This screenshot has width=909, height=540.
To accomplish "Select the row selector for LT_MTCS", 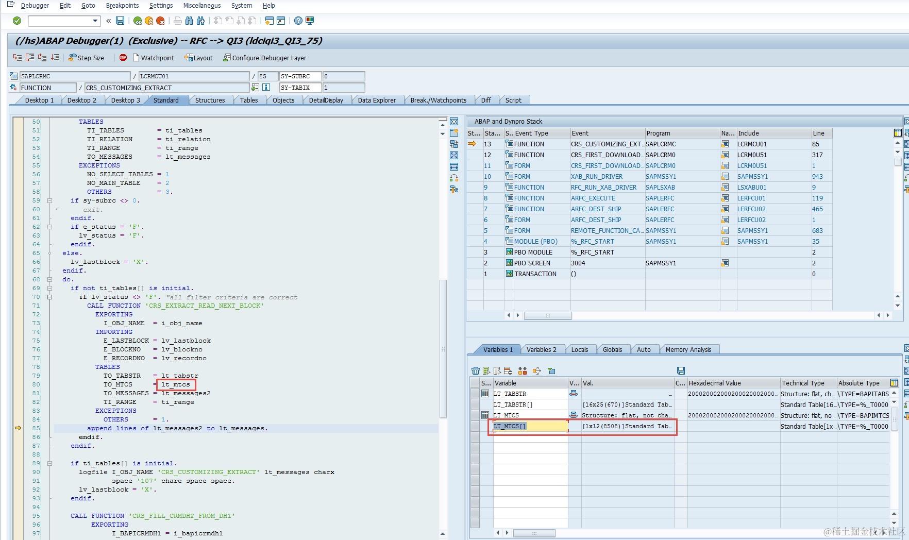I will pos(475,415).
